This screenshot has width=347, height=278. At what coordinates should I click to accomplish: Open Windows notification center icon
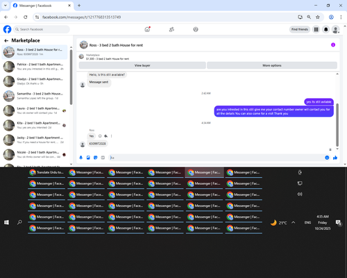tap(339, 223)
